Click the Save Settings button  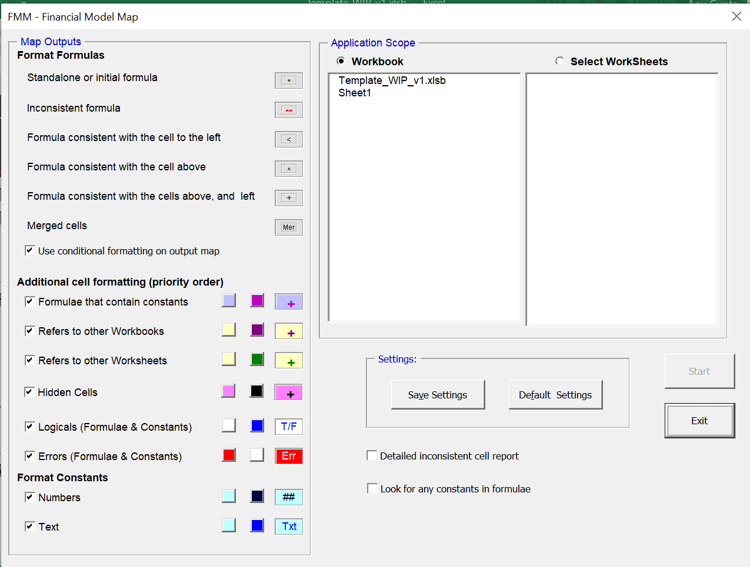(438, 395)
